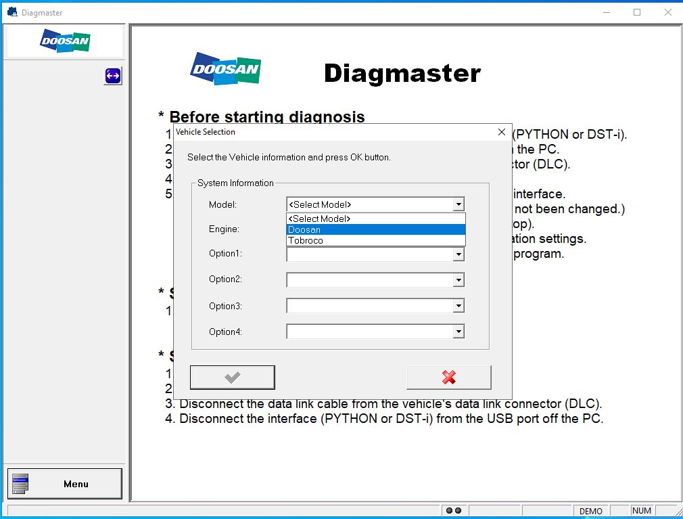Click the Diagmaster app icon in the title bar
The height and width of the screenshot is (519, 683).
(x=12, y=12)
